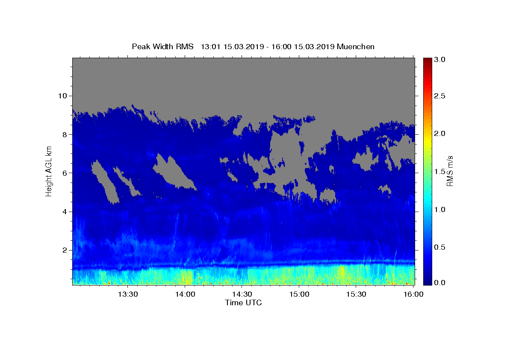Viewport: 513px width, 342px height.
Task: Click the 16:00 time tick label
Action: 413,295
